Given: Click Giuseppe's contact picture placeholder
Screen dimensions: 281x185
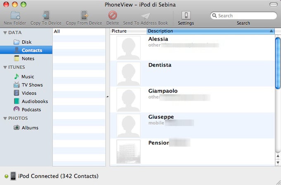Looking at the screenshot, I should (129, 126).
